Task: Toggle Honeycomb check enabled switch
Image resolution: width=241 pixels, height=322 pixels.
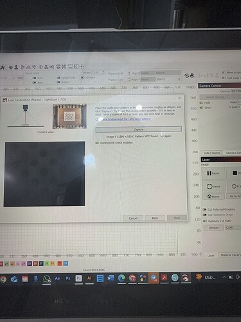Action: click(x=97, y=143)
